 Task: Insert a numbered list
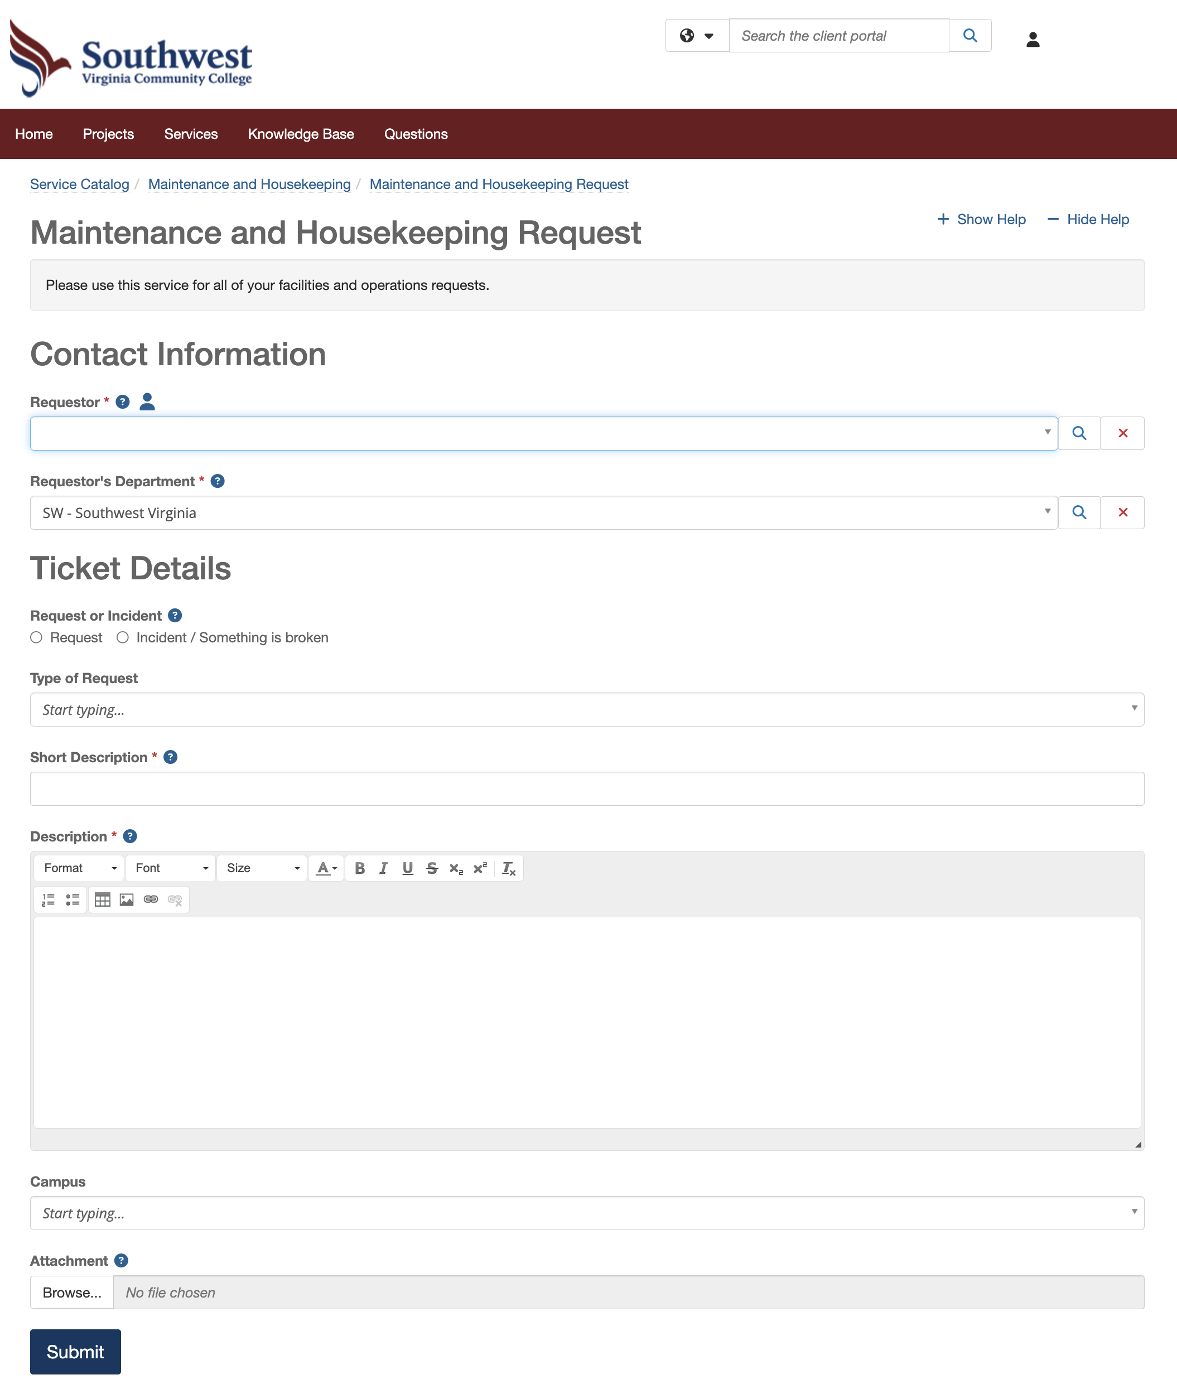[48, 900]
